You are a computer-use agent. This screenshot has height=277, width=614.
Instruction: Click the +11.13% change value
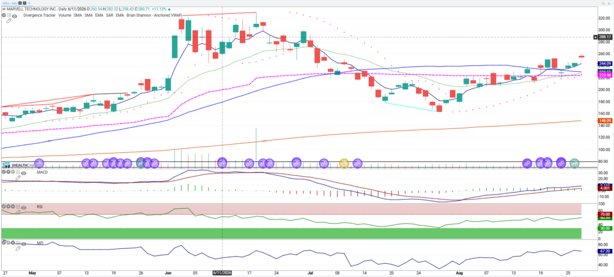click(159, 9)
